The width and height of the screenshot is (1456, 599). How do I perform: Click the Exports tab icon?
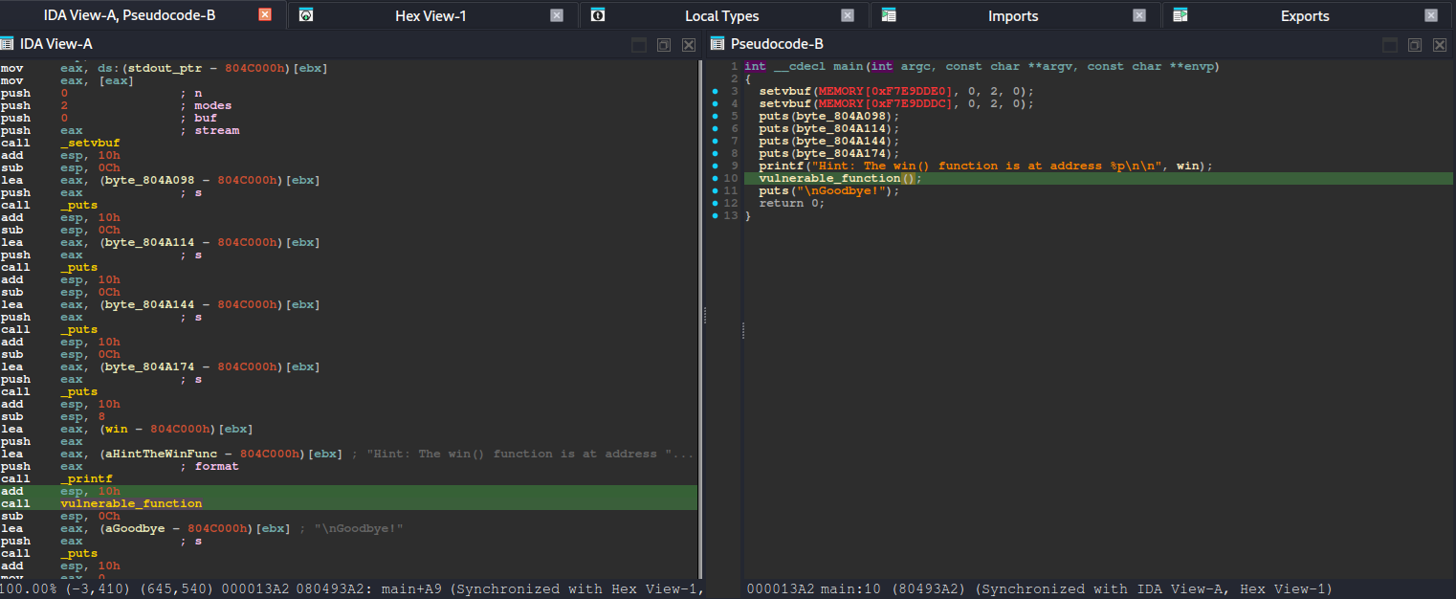pos(1180,15)
